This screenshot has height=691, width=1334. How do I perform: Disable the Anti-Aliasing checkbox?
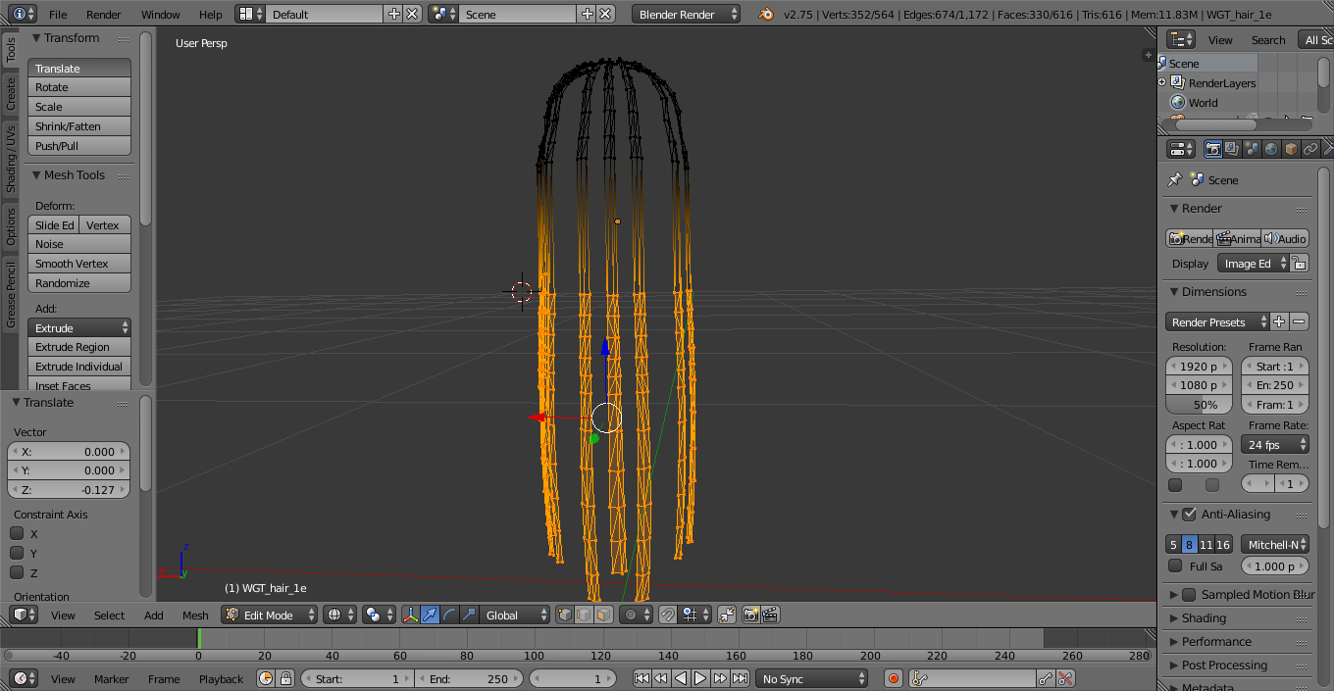pos(1189,515)
